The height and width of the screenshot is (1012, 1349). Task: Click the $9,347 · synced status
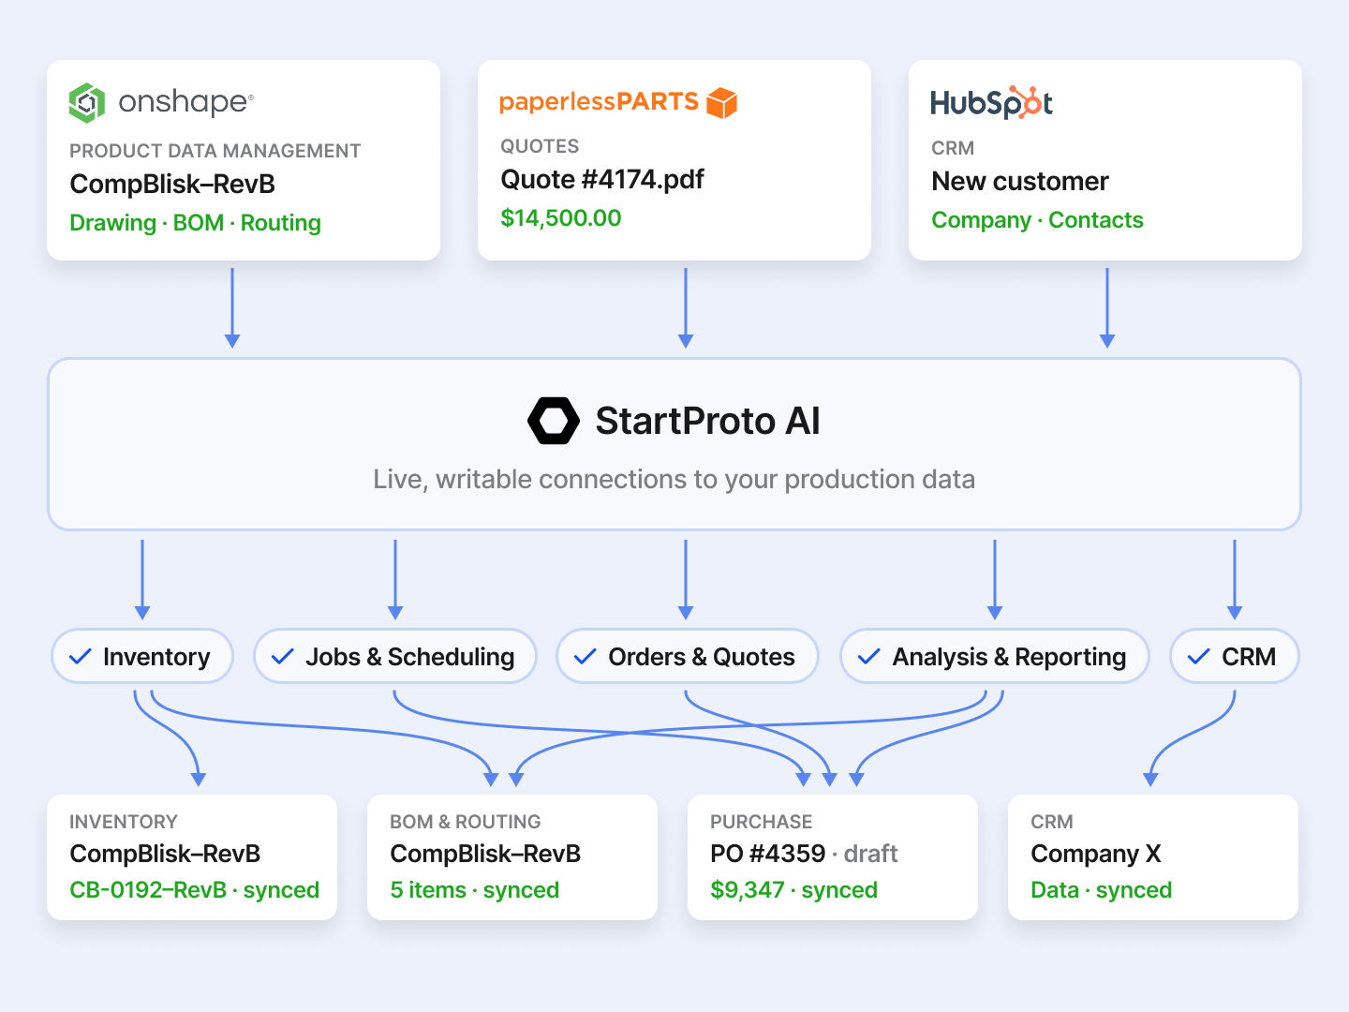click(x=793, y=890)
